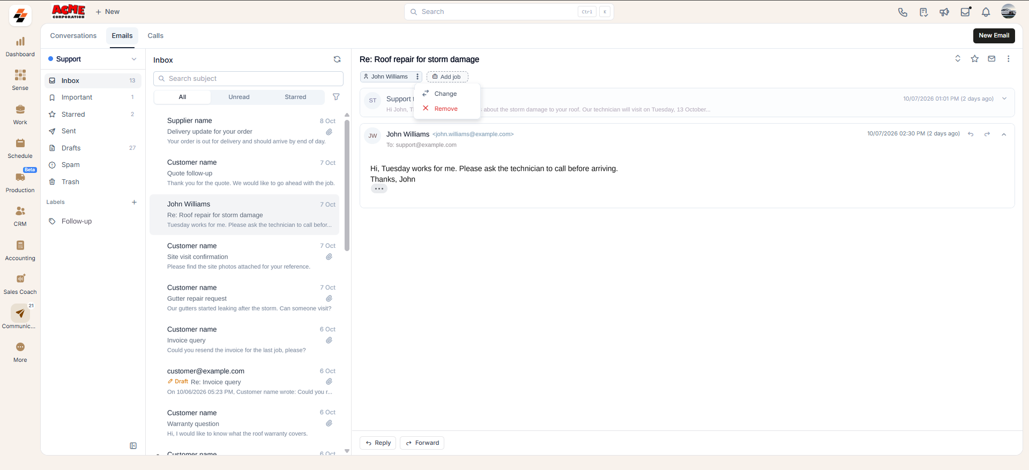This screenshot has height=470, width=1029.
Task: Click the Add job button
Action: (x=447, y=77)
